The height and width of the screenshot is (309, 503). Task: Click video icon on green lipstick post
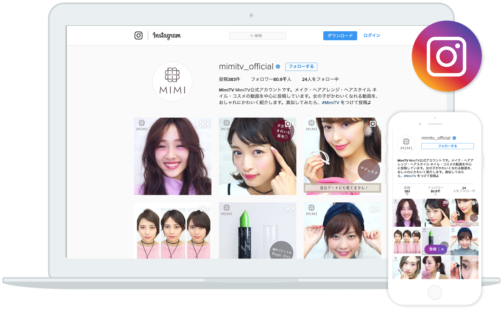(289, 209)
